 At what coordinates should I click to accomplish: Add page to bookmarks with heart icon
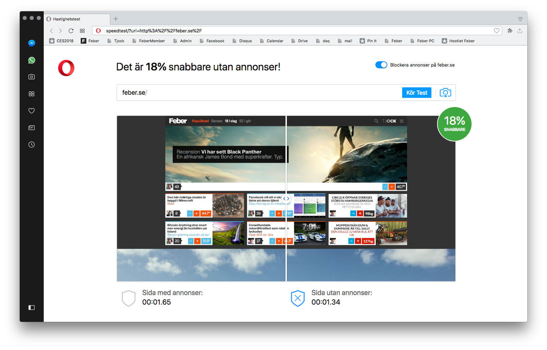point(497,31)
